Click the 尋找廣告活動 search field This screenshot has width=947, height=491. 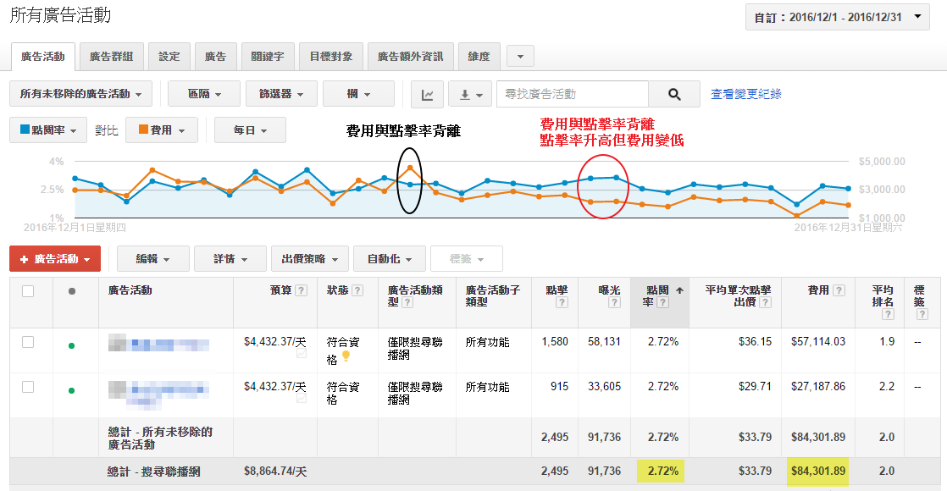point(572,94)
